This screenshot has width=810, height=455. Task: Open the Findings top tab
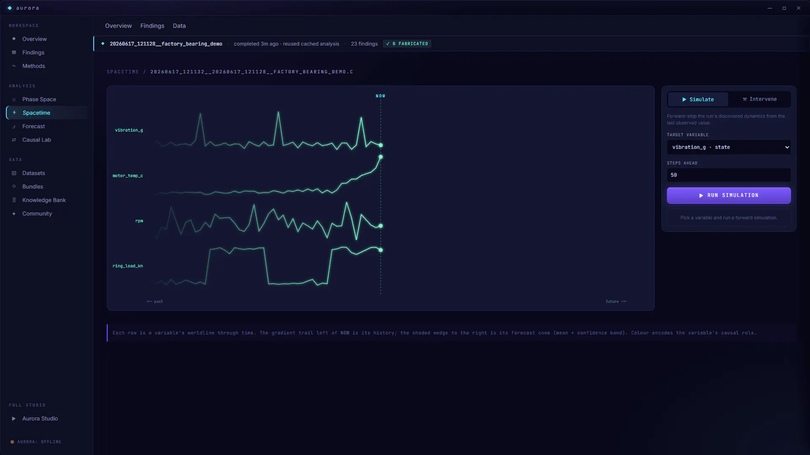click(152, 26)
